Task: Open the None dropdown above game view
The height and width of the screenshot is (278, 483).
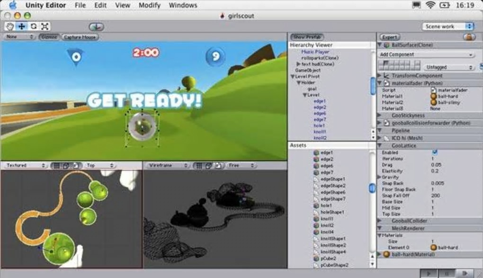Action: [19, 37]
